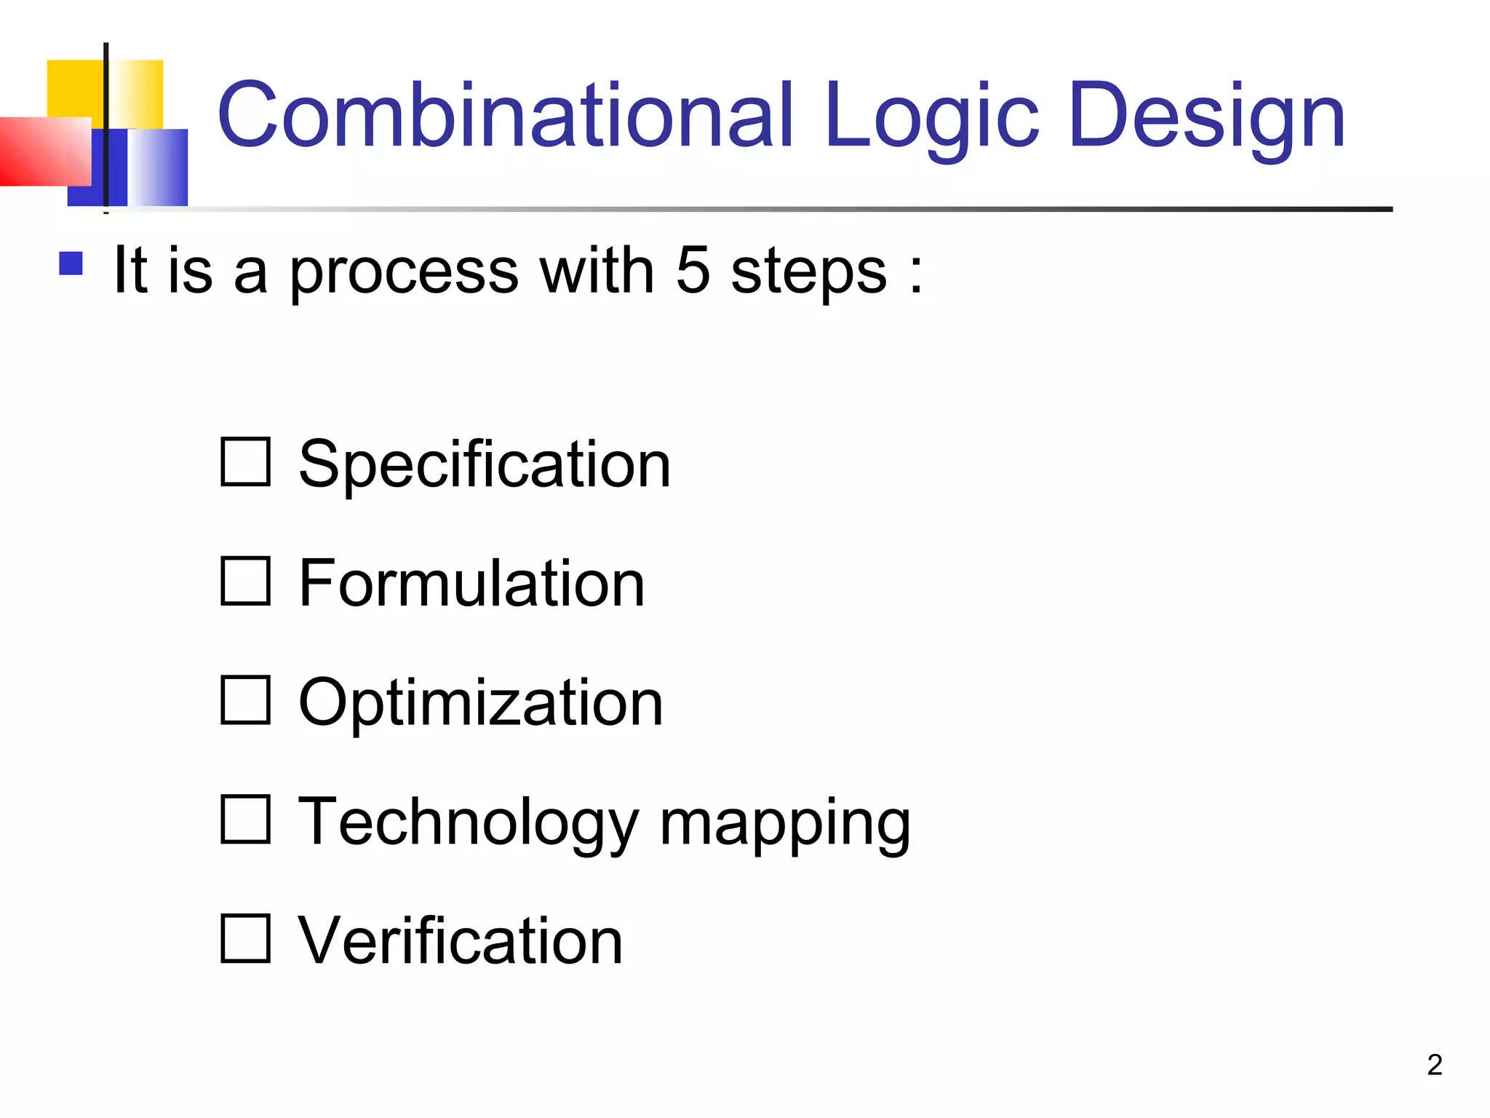This screenshot has height=1118, width=1490.
Task: Click the slide number 2
Action: point(1434,1065)
